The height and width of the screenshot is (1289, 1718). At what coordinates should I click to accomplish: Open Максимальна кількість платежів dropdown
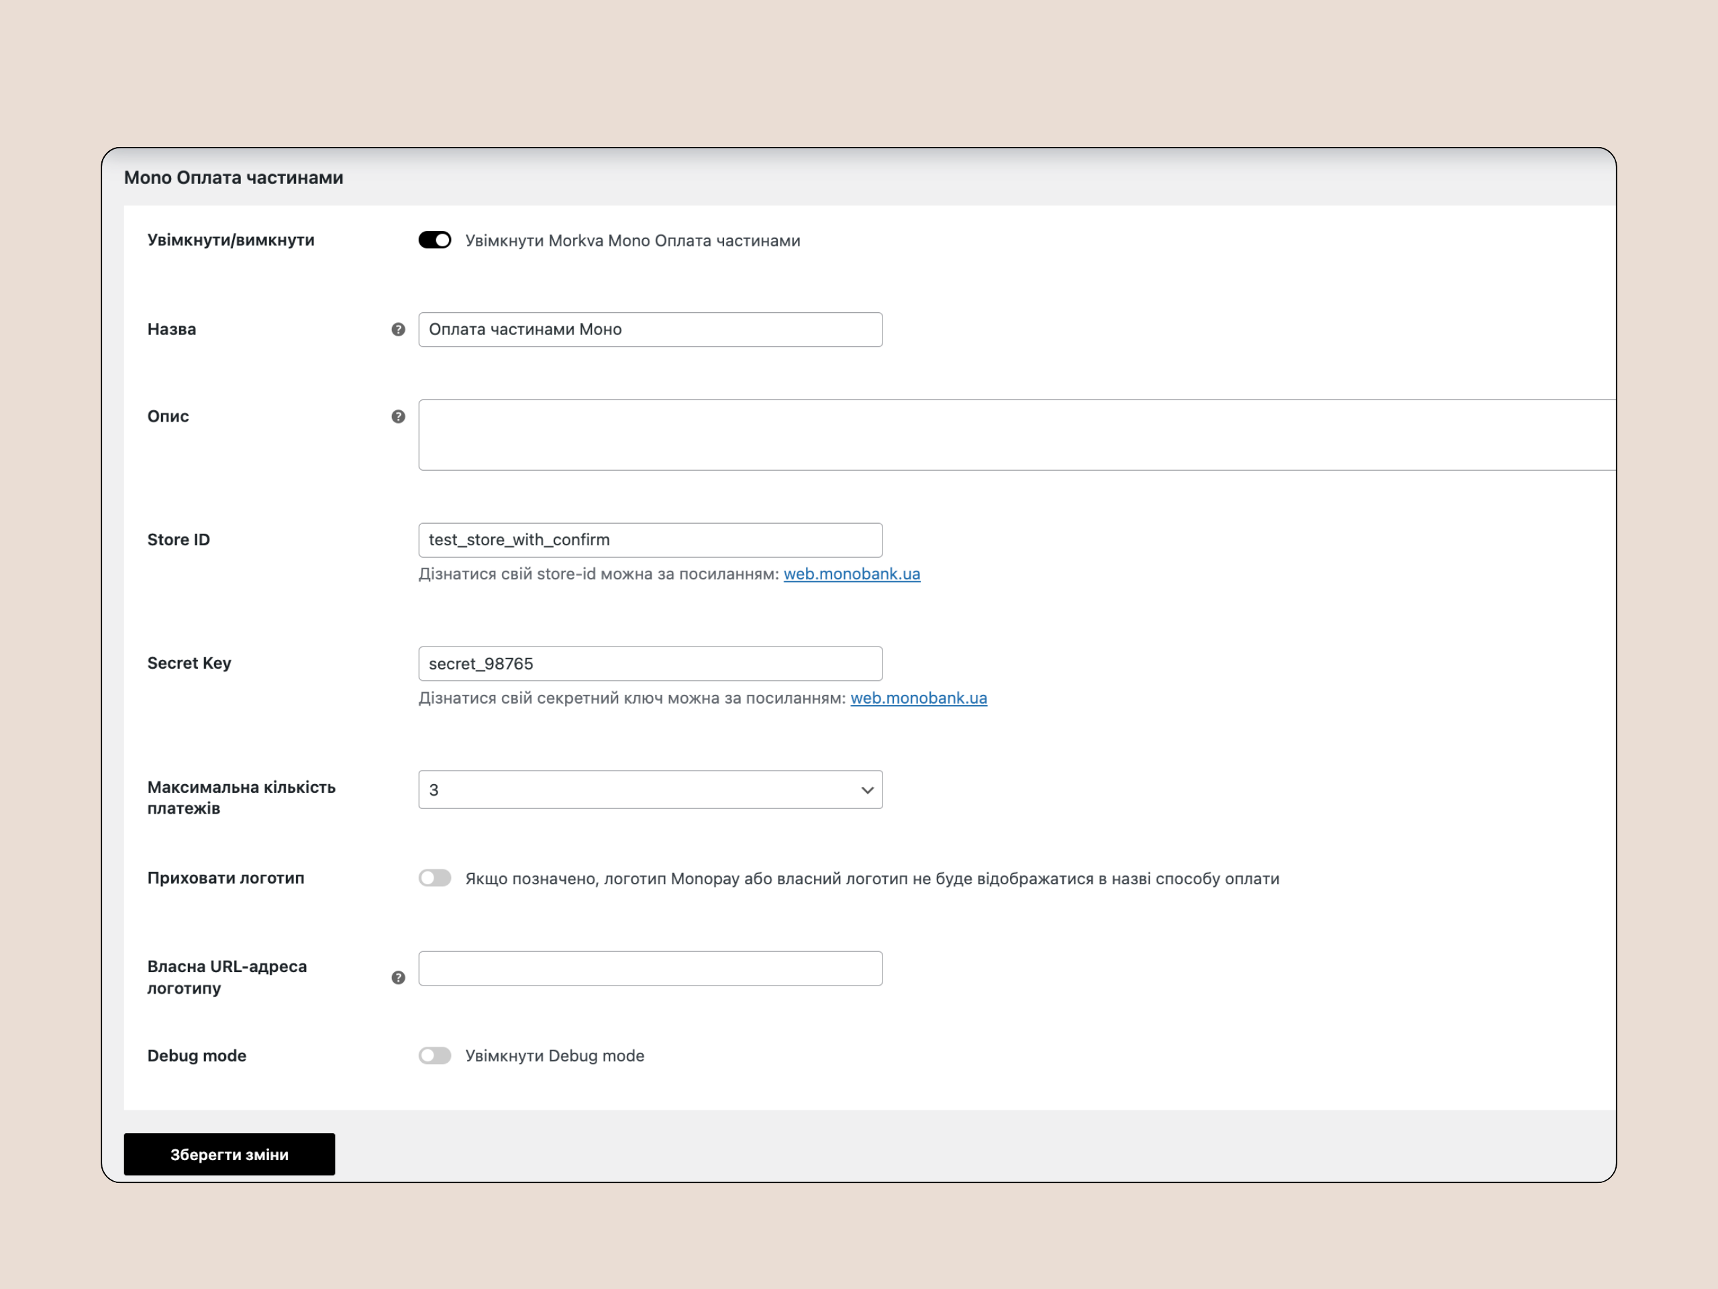pyautogui.click(x=650, y=790)
